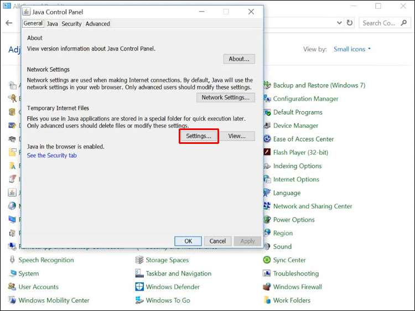Open Network Settings... button
Viewport: 415px width, 311px height.
226,97
